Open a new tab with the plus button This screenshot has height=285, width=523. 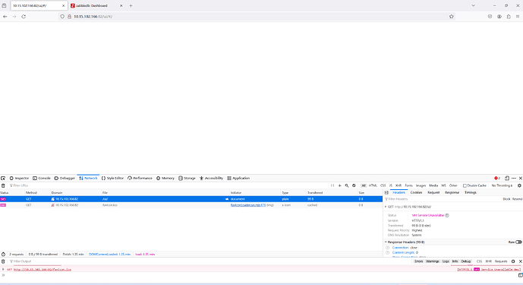pyautogui.click(x=131, y=5)
